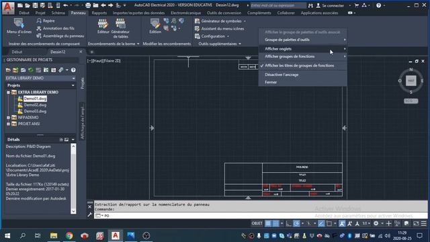The height and width of the screenshot is (242, 430).
Task: Open Chrome from the Windows taskbar
Action: (69, 236)
